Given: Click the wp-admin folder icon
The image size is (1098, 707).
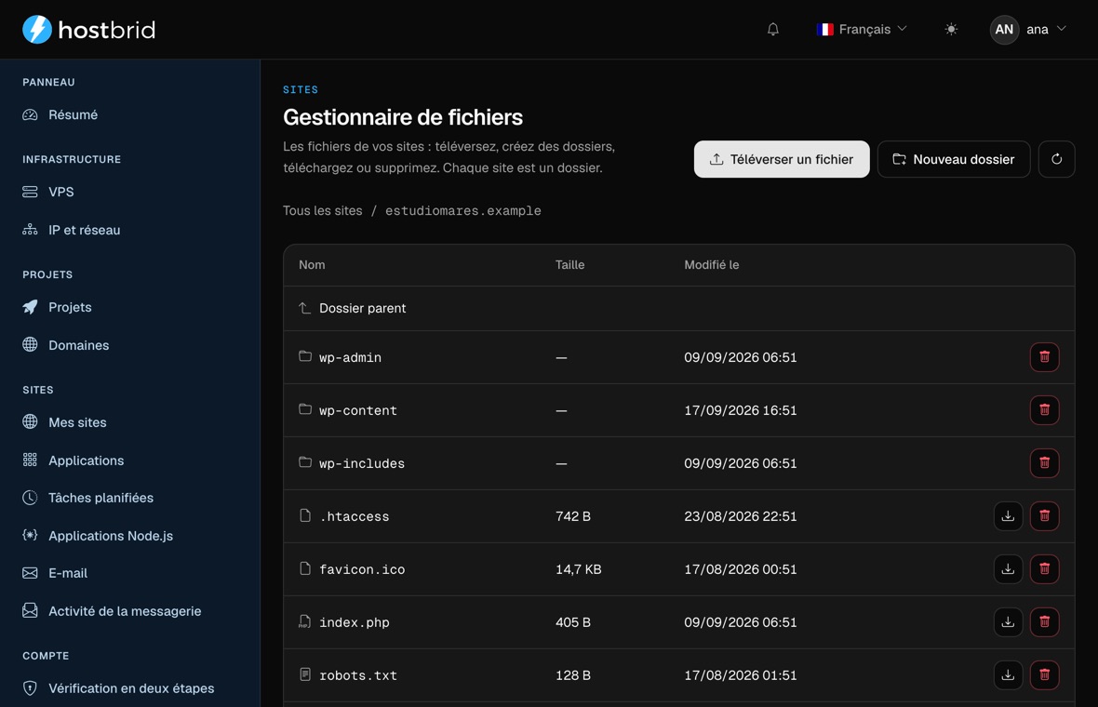Looking at the screenshot, I should click(304, 356).
